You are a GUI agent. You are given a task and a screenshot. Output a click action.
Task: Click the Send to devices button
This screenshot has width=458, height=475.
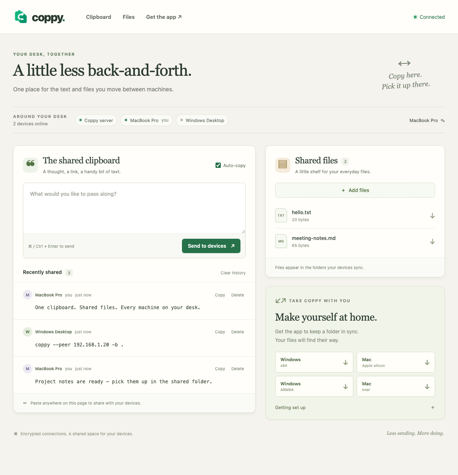(211, 246)
